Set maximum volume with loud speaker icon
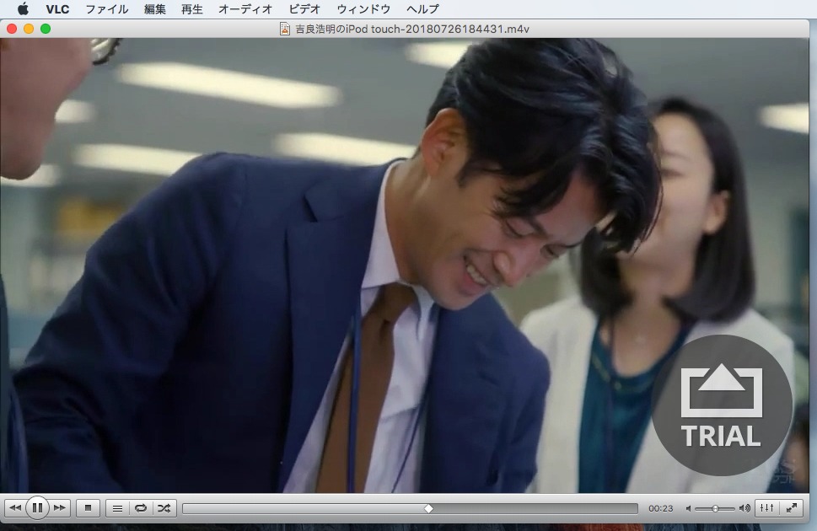This screenshot has width=817, height=531. click(x=744, y=508)
